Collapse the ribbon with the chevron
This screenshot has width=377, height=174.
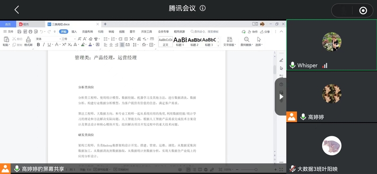coord(282,32)
